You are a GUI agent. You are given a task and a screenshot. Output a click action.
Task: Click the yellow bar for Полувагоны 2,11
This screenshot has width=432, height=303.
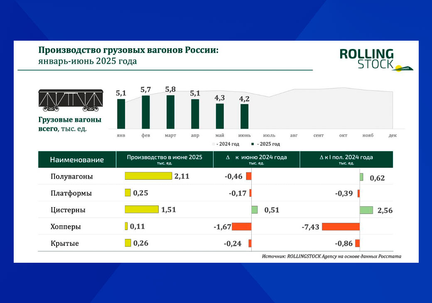(x=148, y=176)
